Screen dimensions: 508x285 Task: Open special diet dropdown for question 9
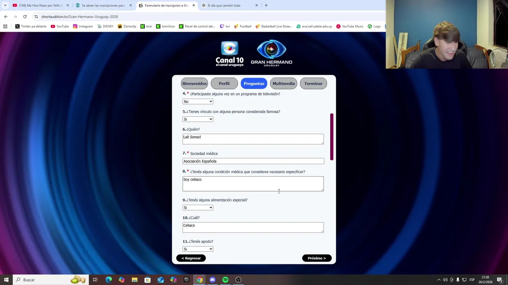(198, 207)
